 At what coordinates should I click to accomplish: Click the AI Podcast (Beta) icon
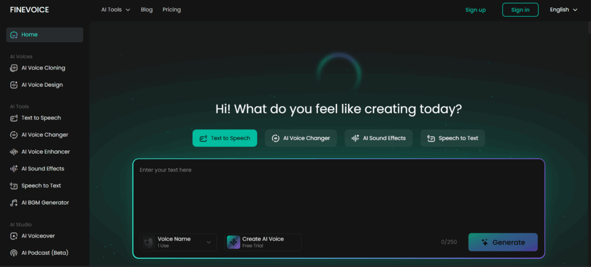click(x=14, y=253)
